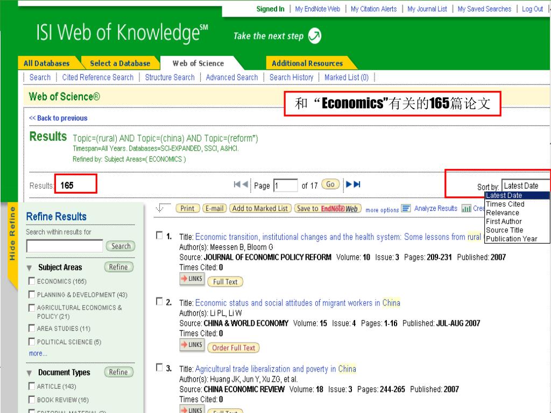Follow the Back to previous link
Viewport: 551px width, 413px height.
pyautogui.click(x=58, y=118)
